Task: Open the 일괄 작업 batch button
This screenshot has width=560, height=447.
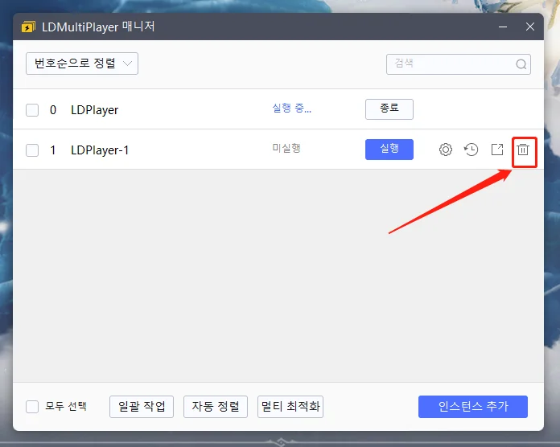Action: tap(142, 406)
